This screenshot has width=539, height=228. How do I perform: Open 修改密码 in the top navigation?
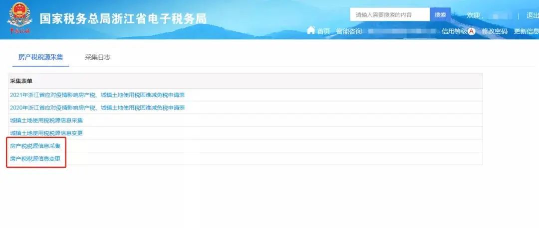(x=495, y=31)
